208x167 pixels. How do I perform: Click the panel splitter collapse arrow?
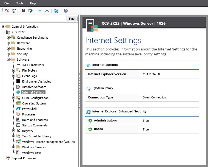click(x=79, y=74)
